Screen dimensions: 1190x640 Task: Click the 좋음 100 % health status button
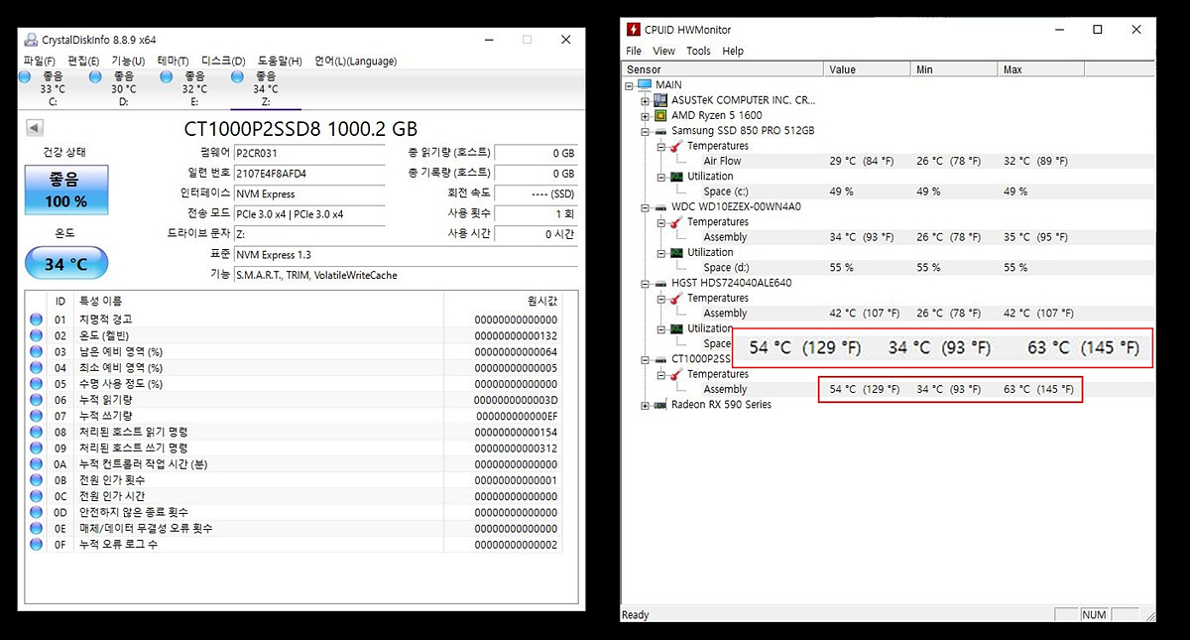tap(66, 191)
